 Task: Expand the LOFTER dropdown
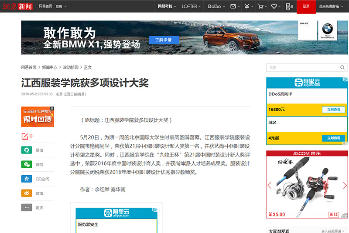pyautogui.click(x=192, y=7)
